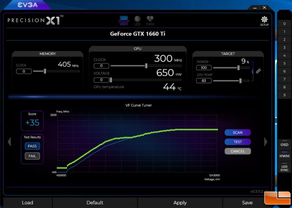Image resolution: width=292 pixels, height=208 pixels.
Task: Select profile slot 4
Action: click(x=284, y=56)
